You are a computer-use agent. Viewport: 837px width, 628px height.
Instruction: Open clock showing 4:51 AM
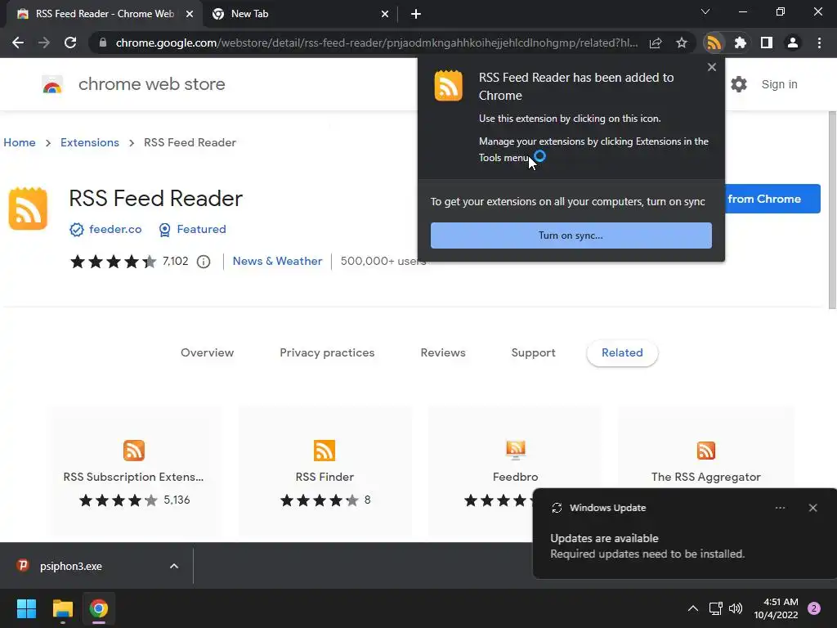pos(776,608)
